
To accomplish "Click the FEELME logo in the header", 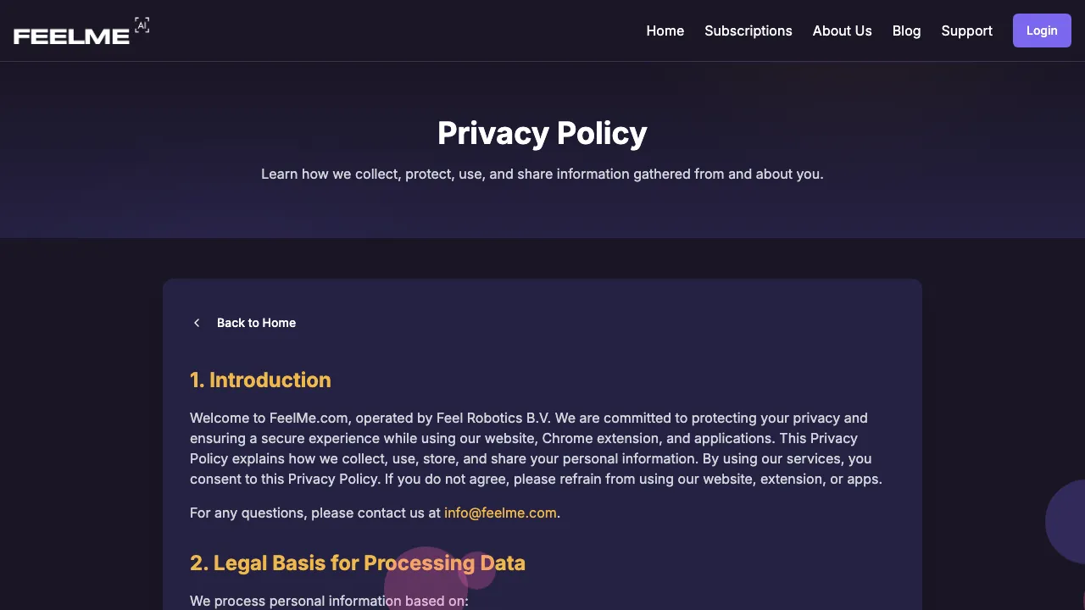I will click(x=72, y=36).
